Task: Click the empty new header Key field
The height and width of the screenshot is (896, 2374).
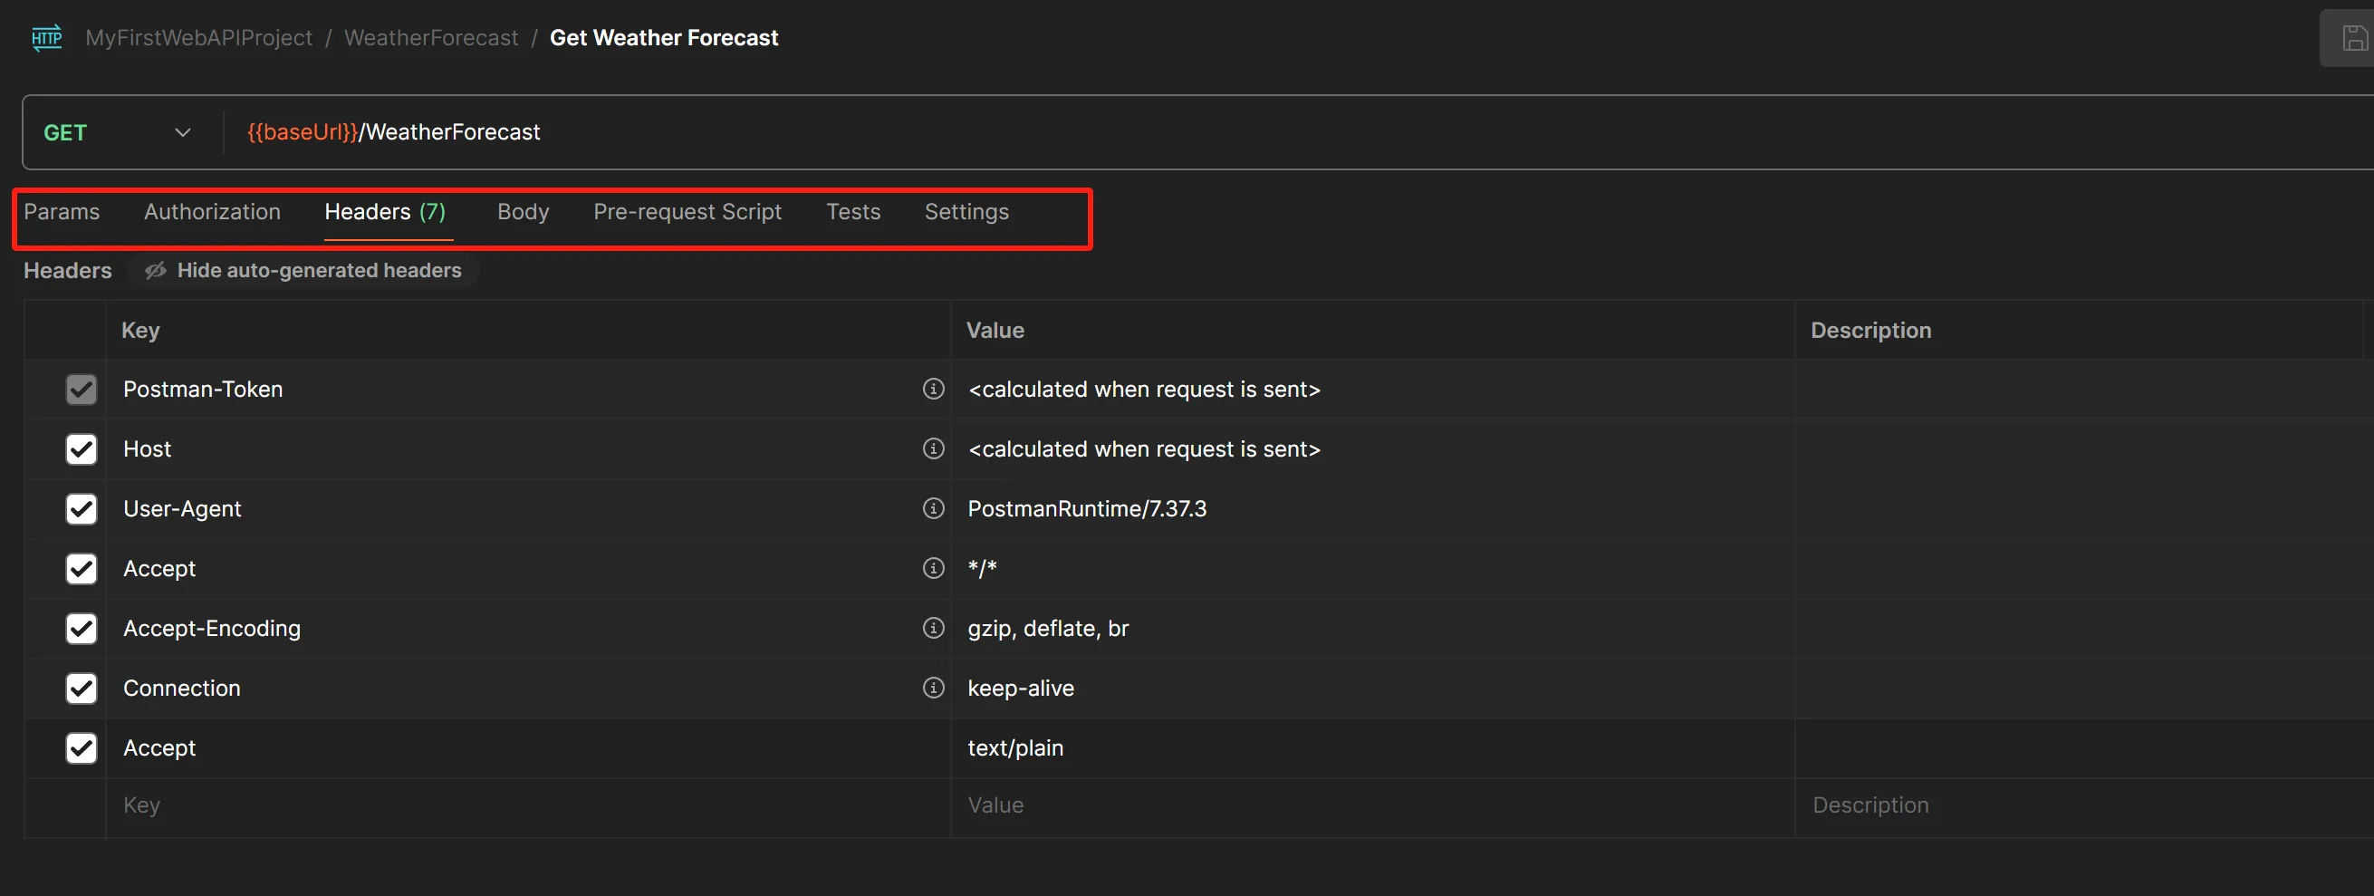Action: pyautogui.click(x=528, y=805)
